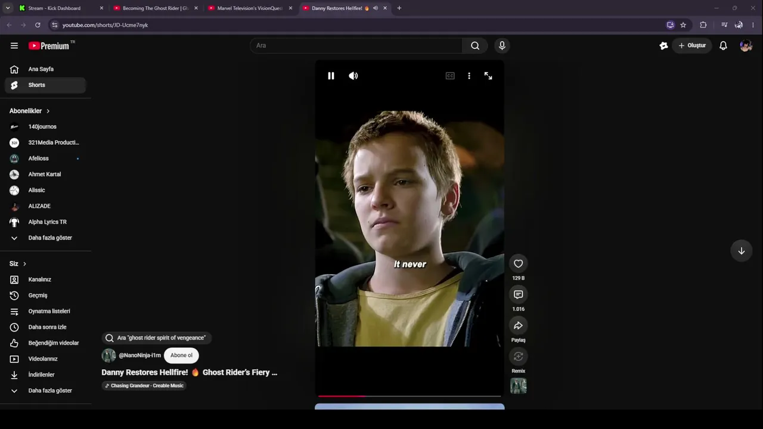Show more subscriptions under Alpha Lyrics TR
This screenshot has height=429, width=763.
tap(45, 238)
